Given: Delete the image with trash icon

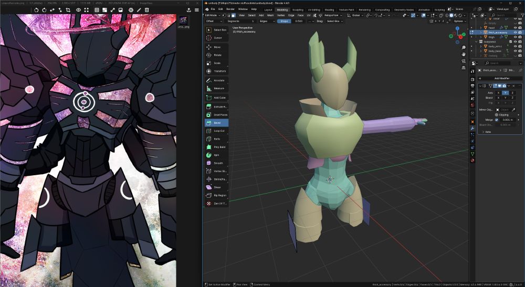Looking at the screenshot, I should 146,10.
